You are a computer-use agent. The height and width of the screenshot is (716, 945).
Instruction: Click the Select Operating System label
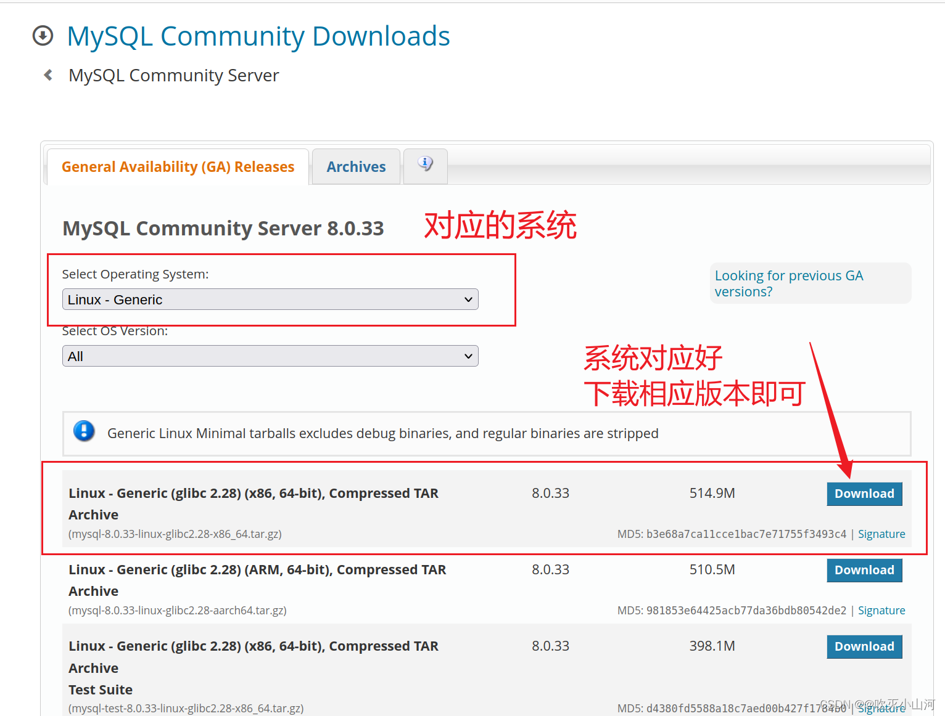point(135,274)
